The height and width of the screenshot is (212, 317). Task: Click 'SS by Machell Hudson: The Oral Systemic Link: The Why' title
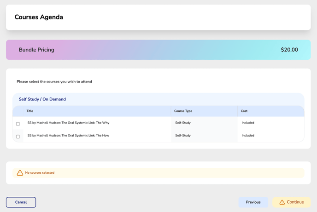click(x=68, y=123)
